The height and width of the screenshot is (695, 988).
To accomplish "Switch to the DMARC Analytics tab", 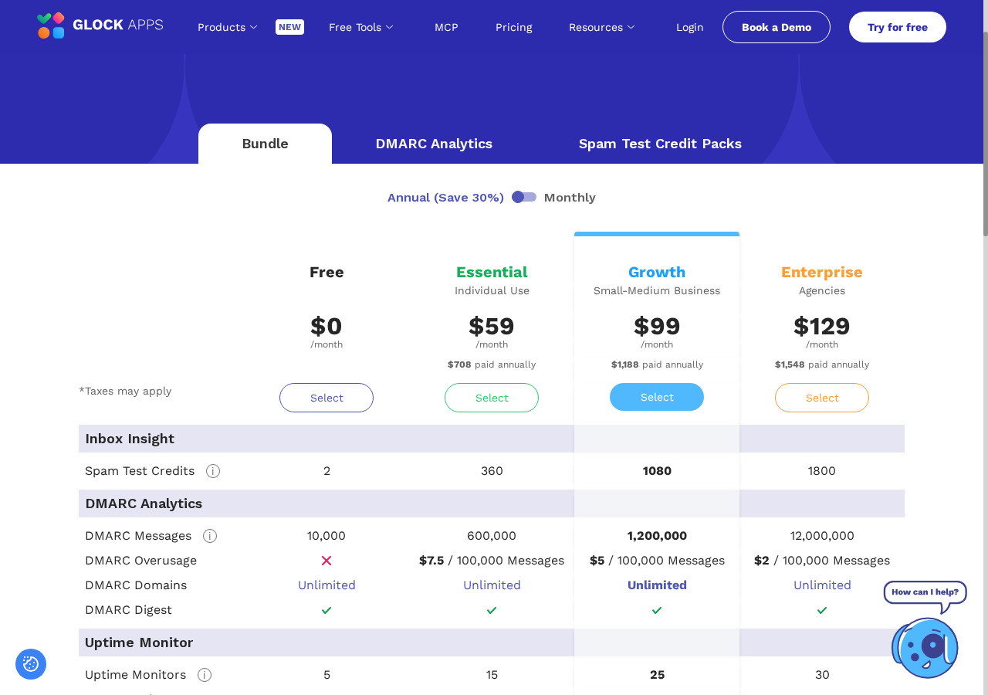I will tap(434, 144).
